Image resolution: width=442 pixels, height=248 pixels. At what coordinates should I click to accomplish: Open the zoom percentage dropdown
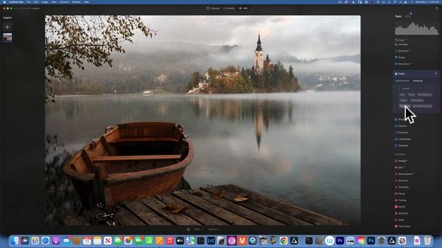coord(198,229)
